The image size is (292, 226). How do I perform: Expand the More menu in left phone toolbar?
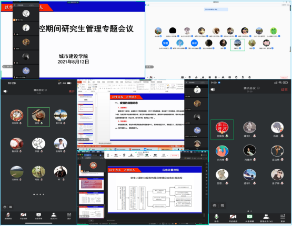click(x=69, y=216)
